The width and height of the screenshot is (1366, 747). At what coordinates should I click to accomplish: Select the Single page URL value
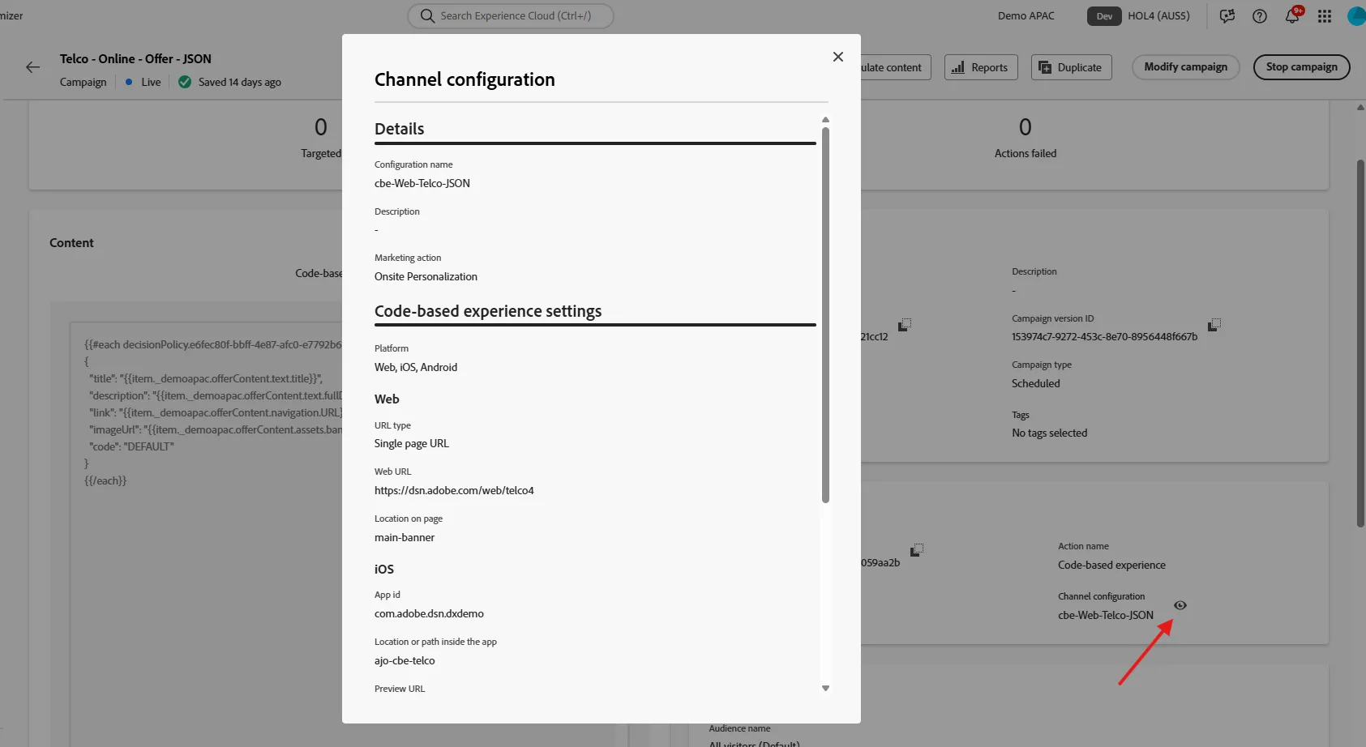tap(411, 443)
